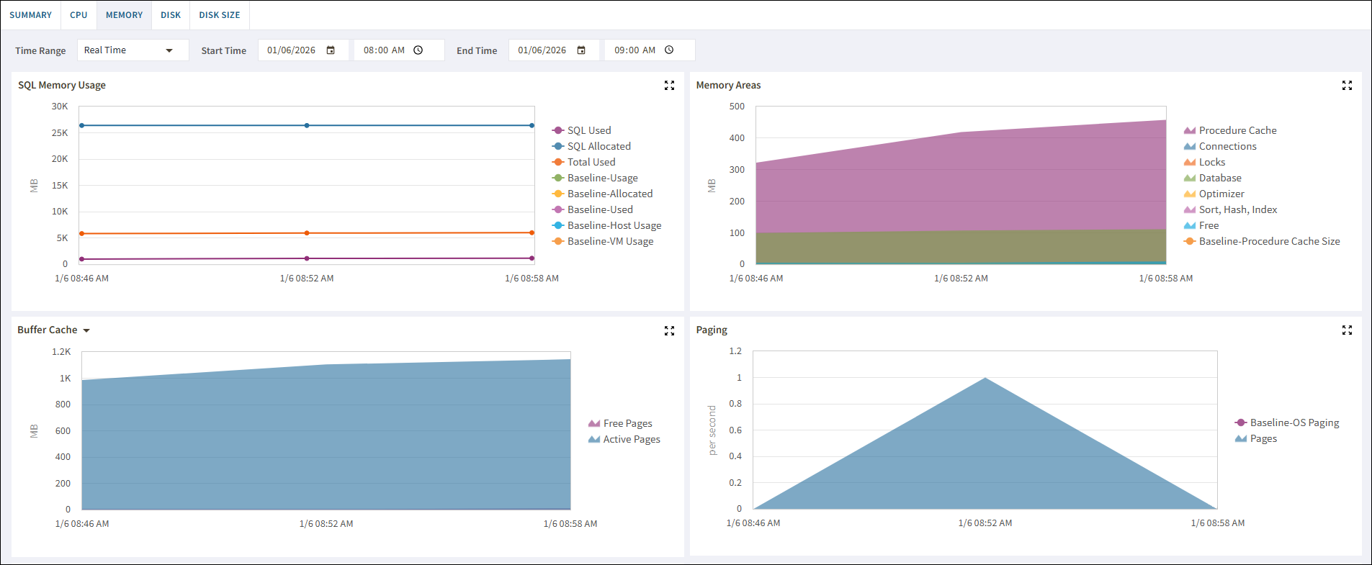
Task: Toggle the Optimizer legend series
Action: [x=1214, y=194]
